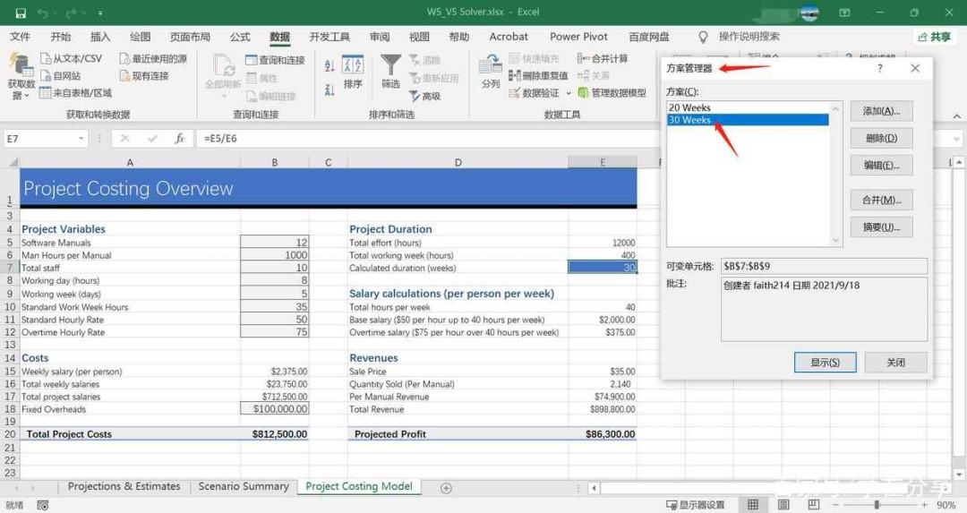Click the formula bar containing =E5/E6
The width and height of the screenshot is (967, 513).
click(425, 139)
